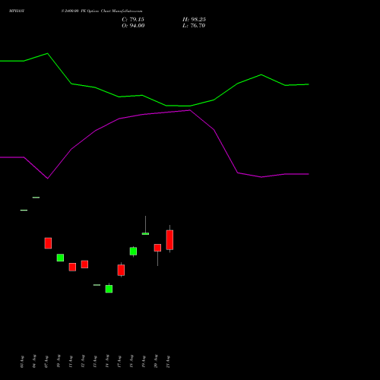Click the close value C: 79.15
The height and width of the screenshot is (380, 380).
133,20
